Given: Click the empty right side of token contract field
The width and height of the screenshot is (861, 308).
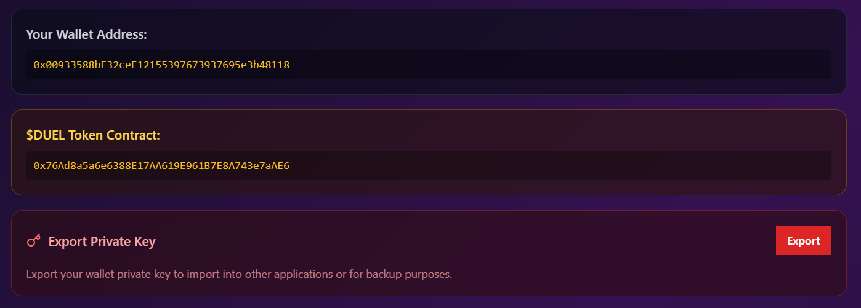Looking at the screenshot, I should [554, 165].
